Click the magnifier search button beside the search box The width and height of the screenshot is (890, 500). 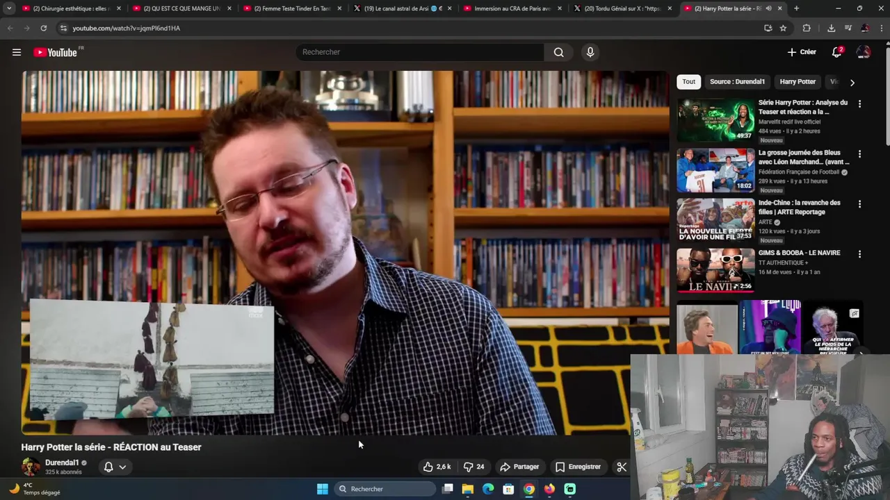tap(558, 52)
